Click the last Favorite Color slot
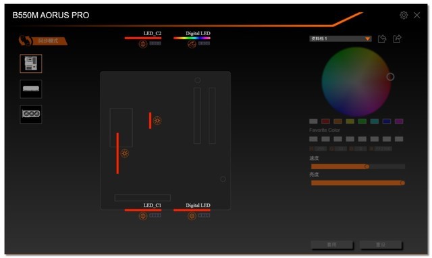The image size is (432, 258). (399, 139)
